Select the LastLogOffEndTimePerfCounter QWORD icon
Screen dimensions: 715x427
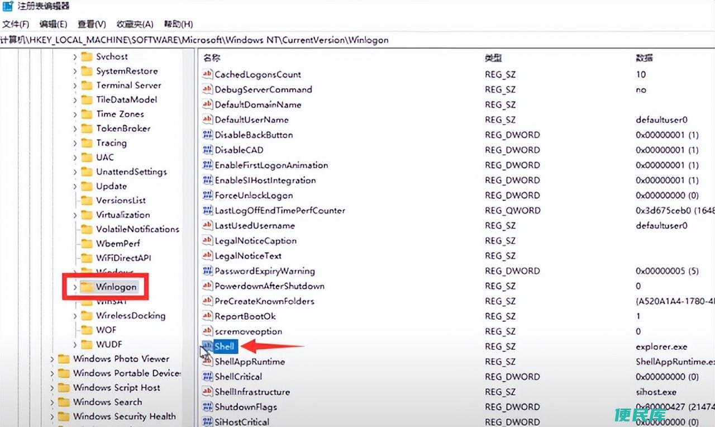(x=207, y=210)
